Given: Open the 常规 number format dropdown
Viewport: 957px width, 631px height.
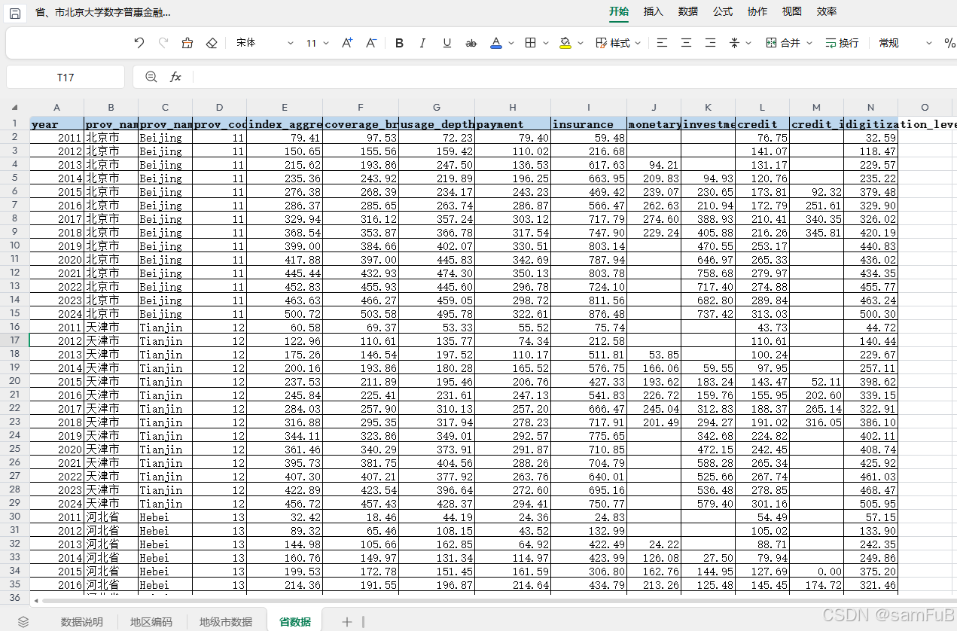Looking at the screenshot, I should click(x=904, y=43).
